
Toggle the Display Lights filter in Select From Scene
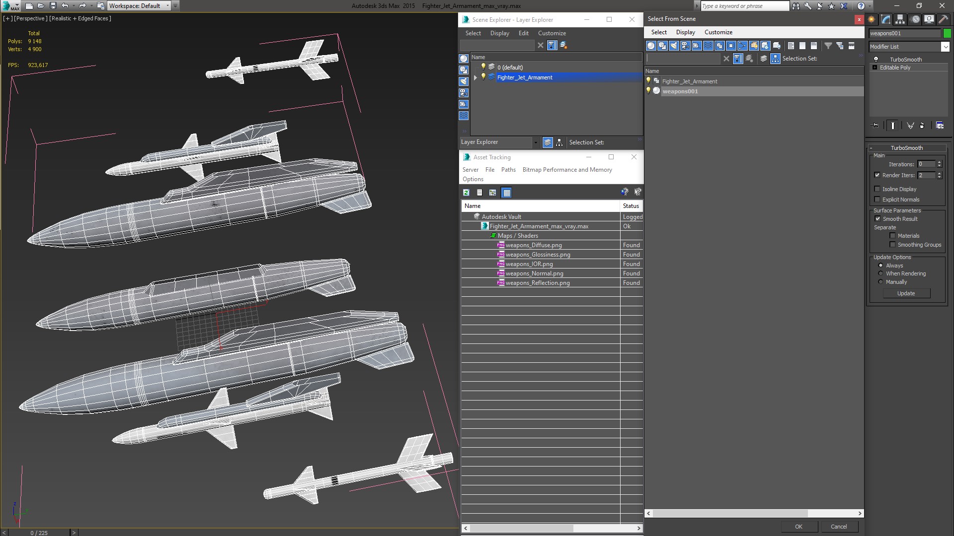(x=674, y=46)
